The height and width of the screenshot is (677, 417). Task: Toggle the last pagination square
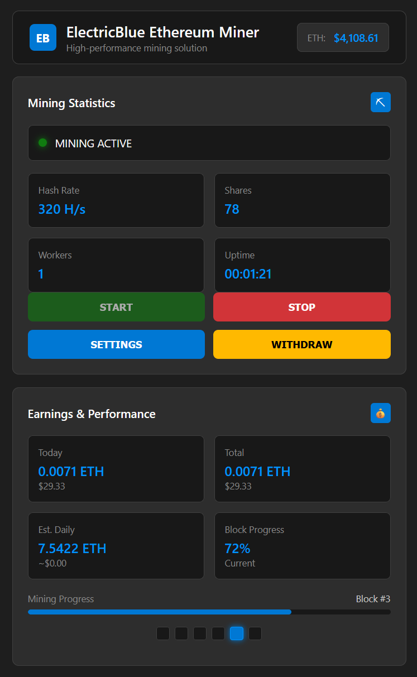coord(255,633)
